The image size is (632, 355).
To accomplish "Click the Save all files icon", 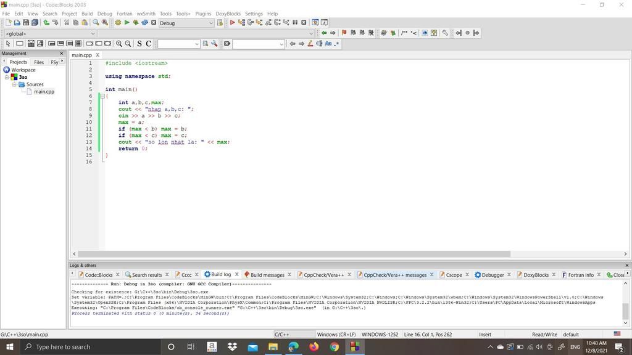I will pyautogui.click(x=35, y=23).
